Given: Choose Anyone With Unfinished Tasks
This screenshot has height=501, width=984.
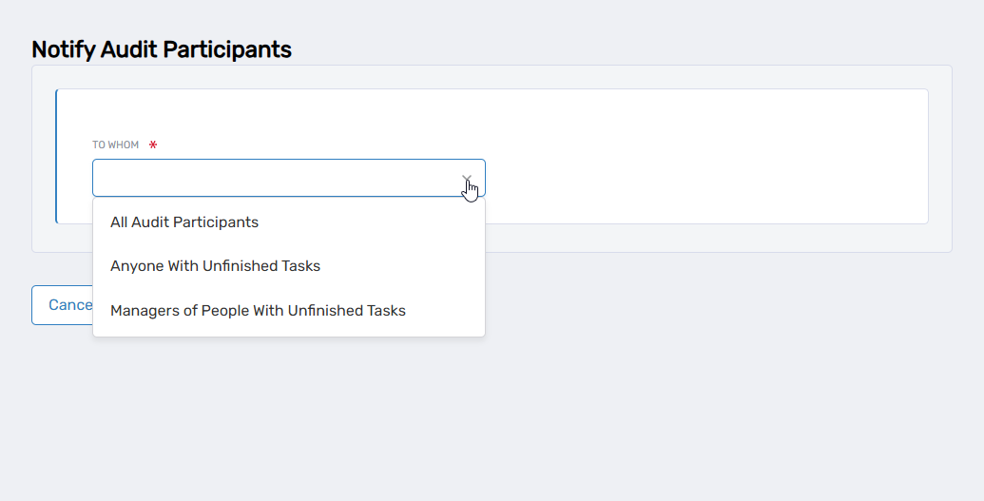Looking at the screenshot, I should [x=215, y=266].
